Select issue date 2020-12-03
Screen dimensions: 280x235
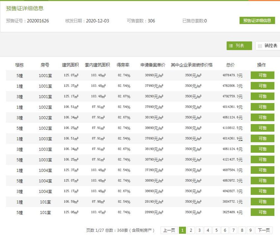(97, 21)
